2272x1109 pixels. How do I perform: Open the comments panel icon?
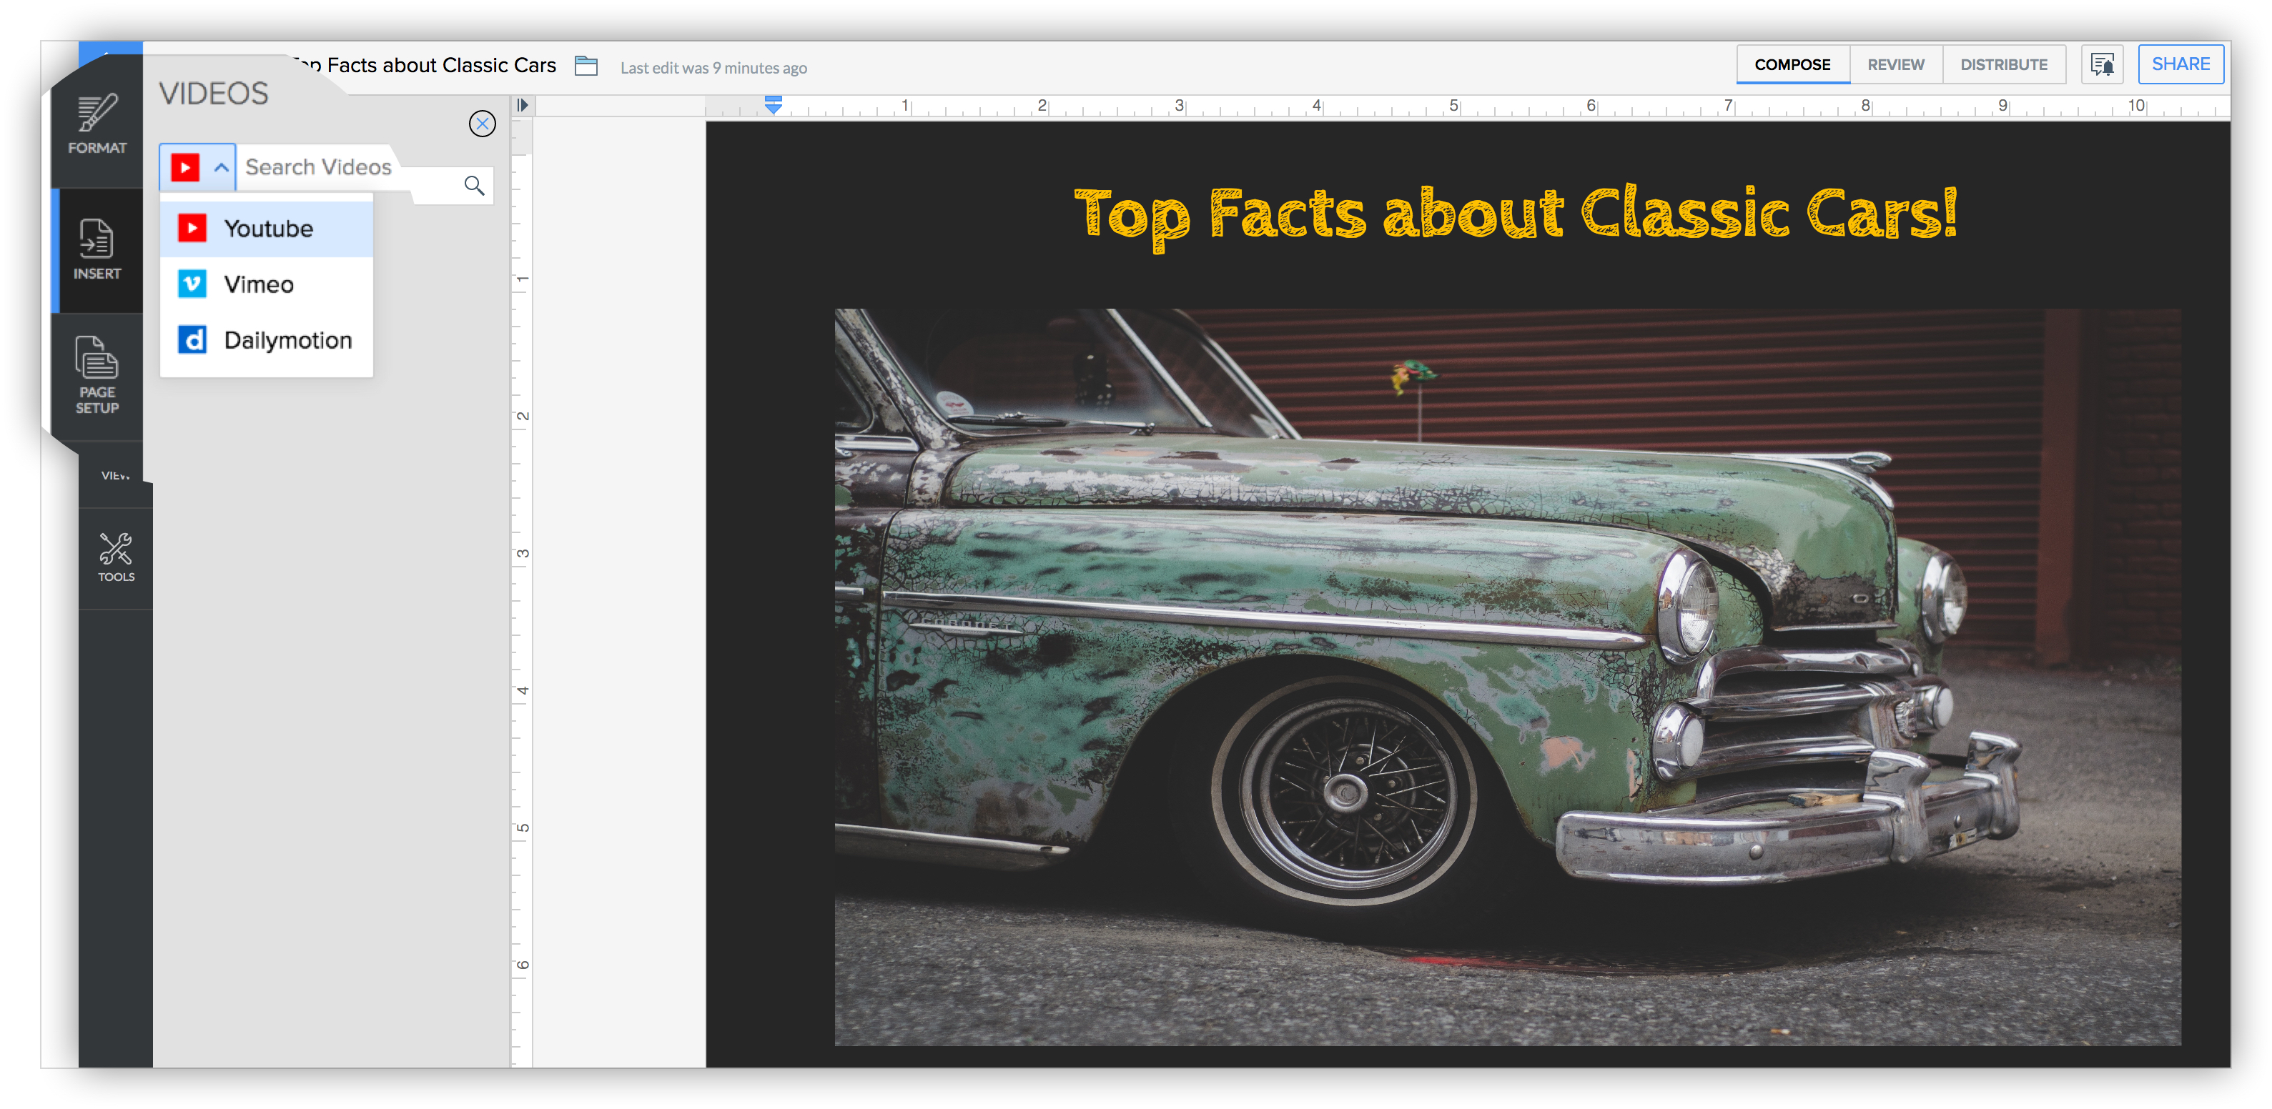tap(2102, 65)
